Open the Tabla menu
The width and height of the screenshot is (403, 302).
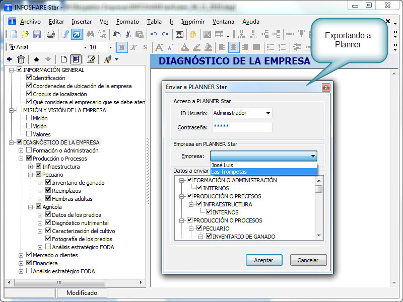click(x=154, y=22)
